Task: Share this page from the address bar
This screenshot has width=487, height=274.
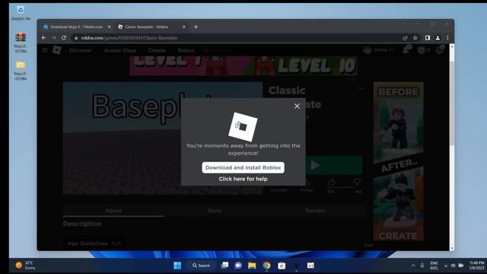Action: (405, 38)
